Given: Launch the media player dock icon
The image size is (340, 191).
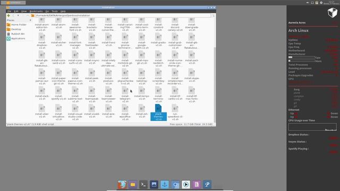Looking at the screenshot, I should coord(186,185).
